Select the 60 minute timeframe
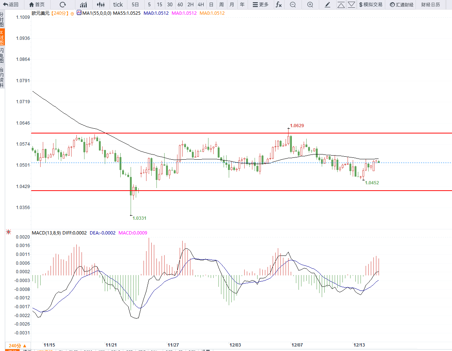Image resolution: width=452 pixels, height=351 pixels. pyautogui.click(x=180, y=5)
